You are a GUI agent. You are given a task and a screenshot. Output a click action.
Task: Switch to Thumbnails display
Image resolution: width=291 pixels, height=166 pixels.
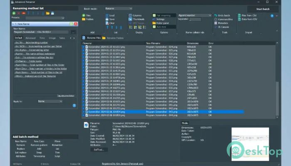click(136, 19)
